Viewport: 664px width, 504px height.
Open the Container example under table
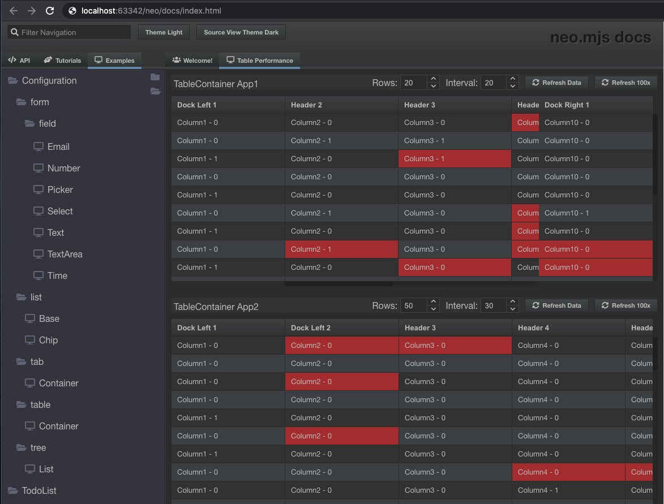52,426
